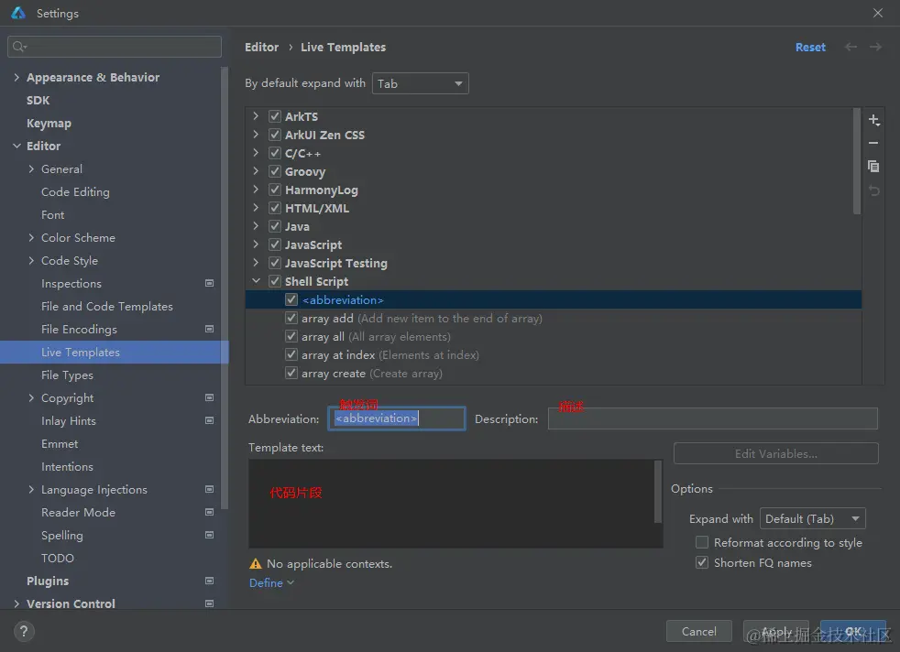Toggle the Groovy template group checkbox
900x652 pixels.
(275, 171)
